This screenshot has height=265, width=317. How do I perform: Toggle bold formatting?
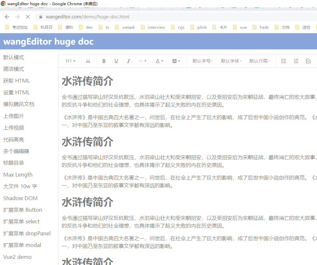pos(104,61)
